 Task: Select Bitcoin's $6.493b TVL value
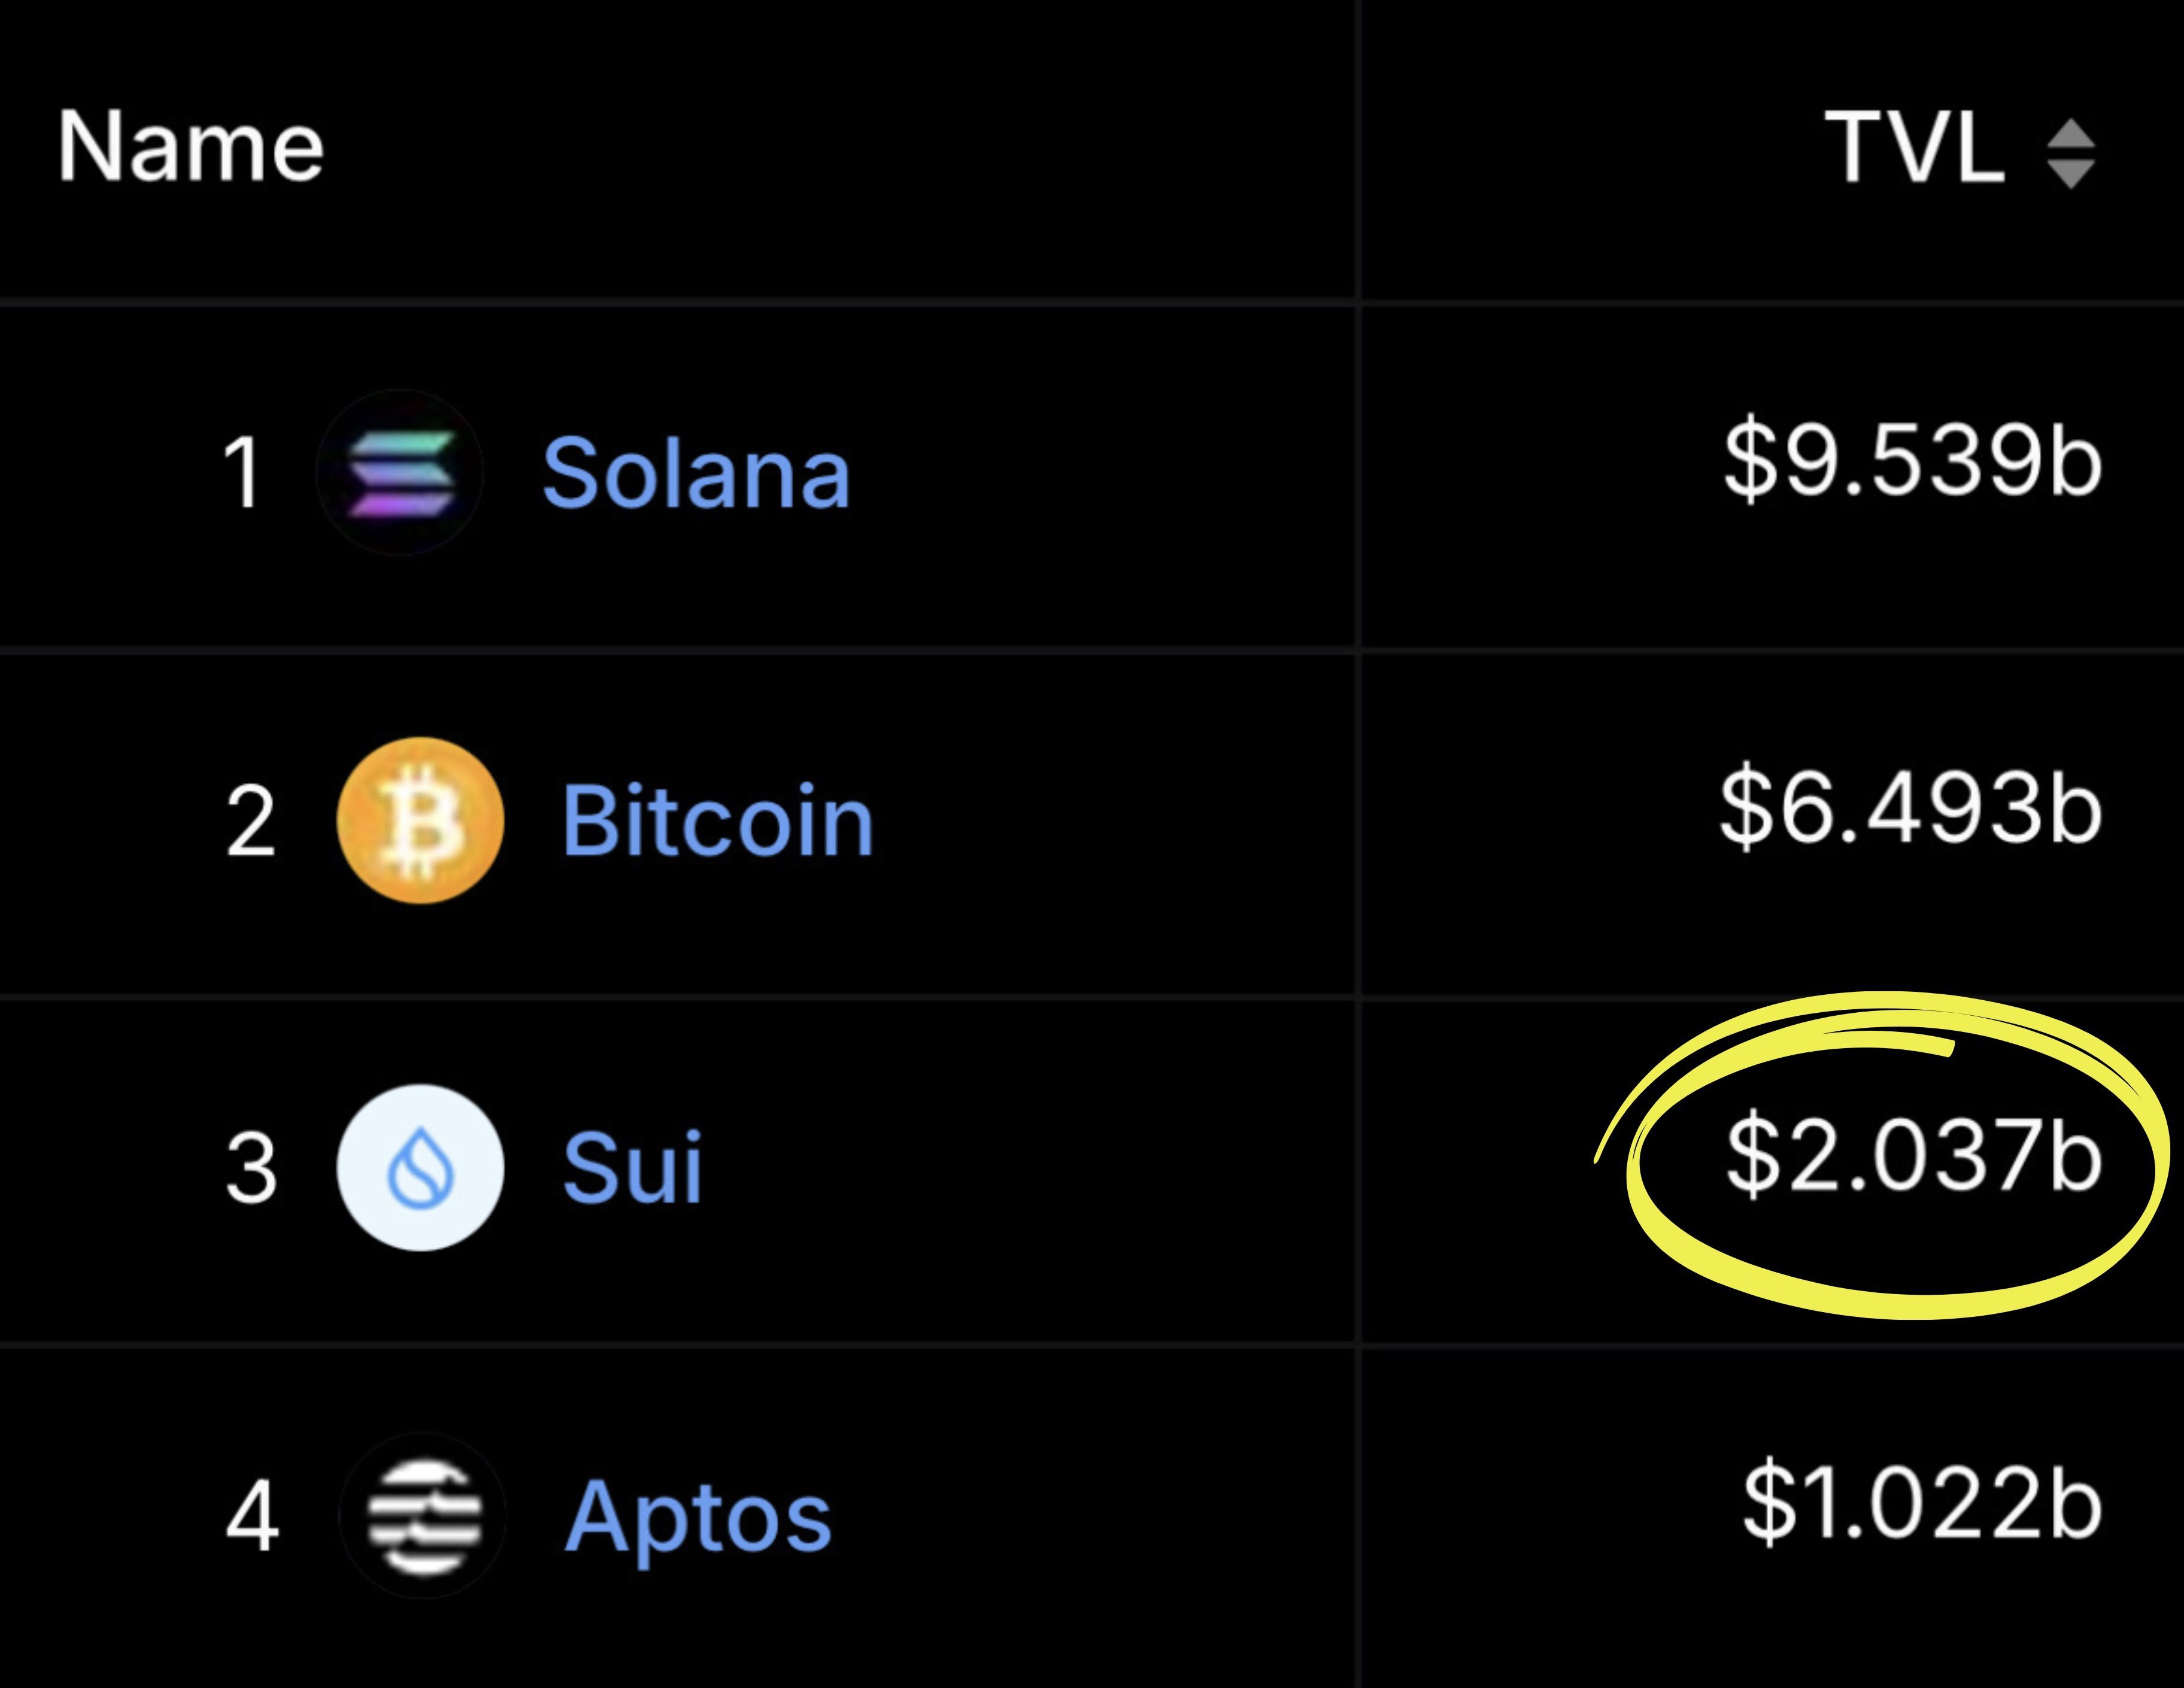point(1910,808)
